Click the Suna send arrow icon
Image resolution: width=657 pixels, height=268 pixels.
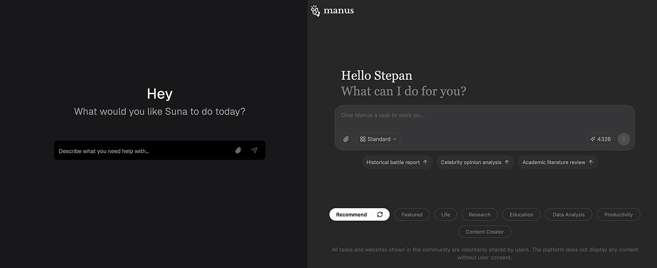[254, 150]
